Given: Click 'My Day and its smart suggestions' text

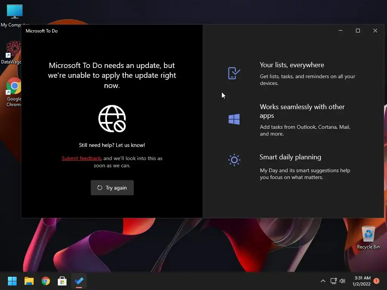Looking at the screenshot, I should tap(305, 174).
